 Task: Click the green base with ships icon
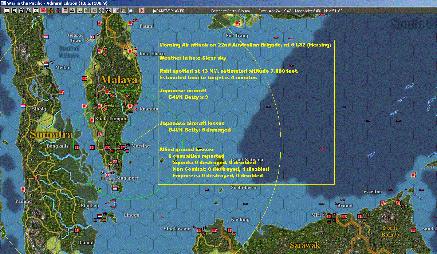click(94, 11)
